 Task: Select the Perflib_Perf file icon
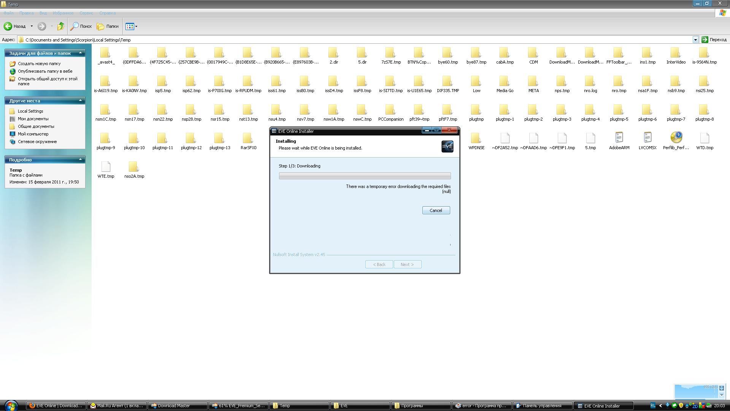676,137
